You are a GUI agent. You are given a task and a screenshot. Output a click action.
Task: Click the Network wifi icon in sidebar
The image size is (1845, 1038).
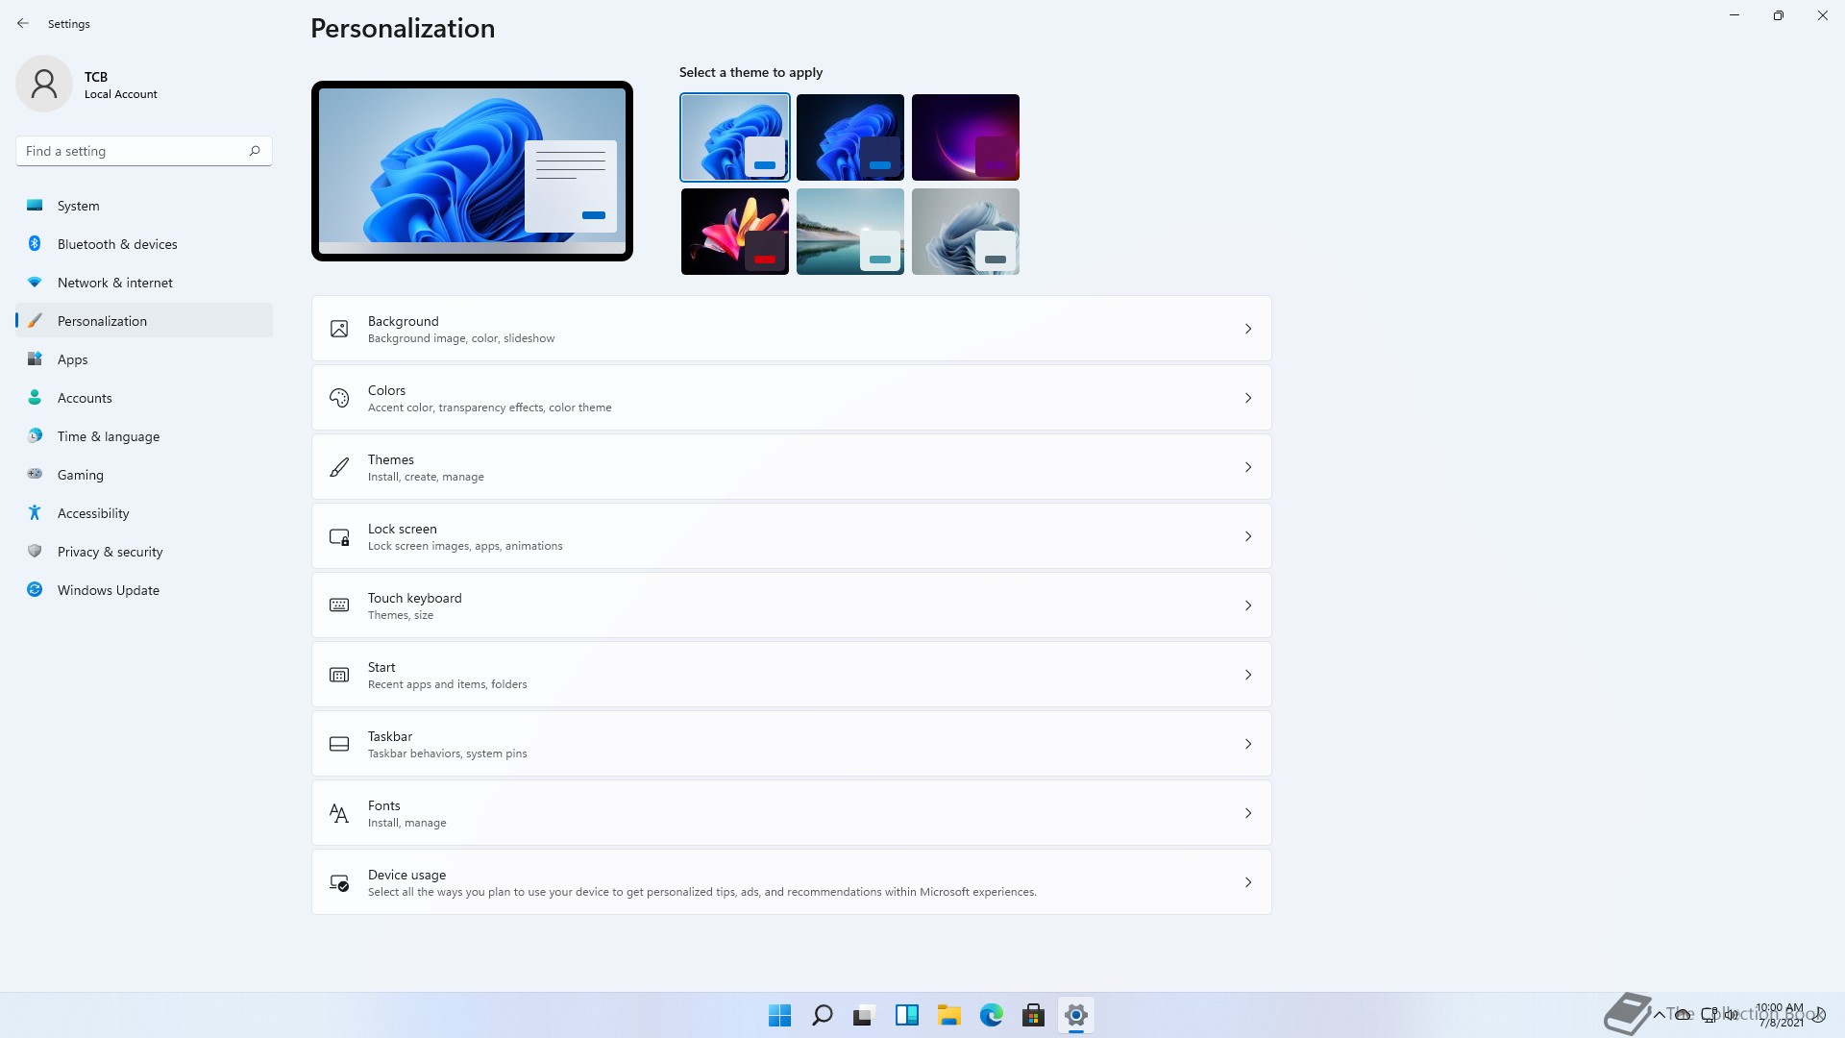pos(35,282)
